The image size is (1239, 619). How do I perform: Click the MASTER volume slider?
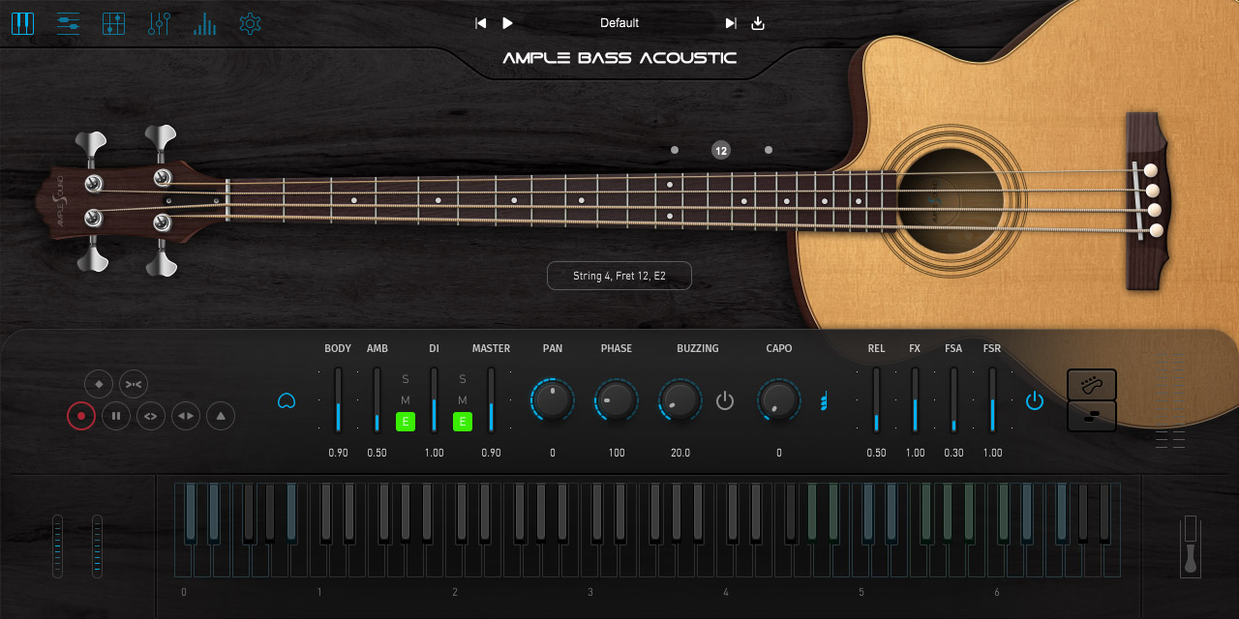pos(491,399)
